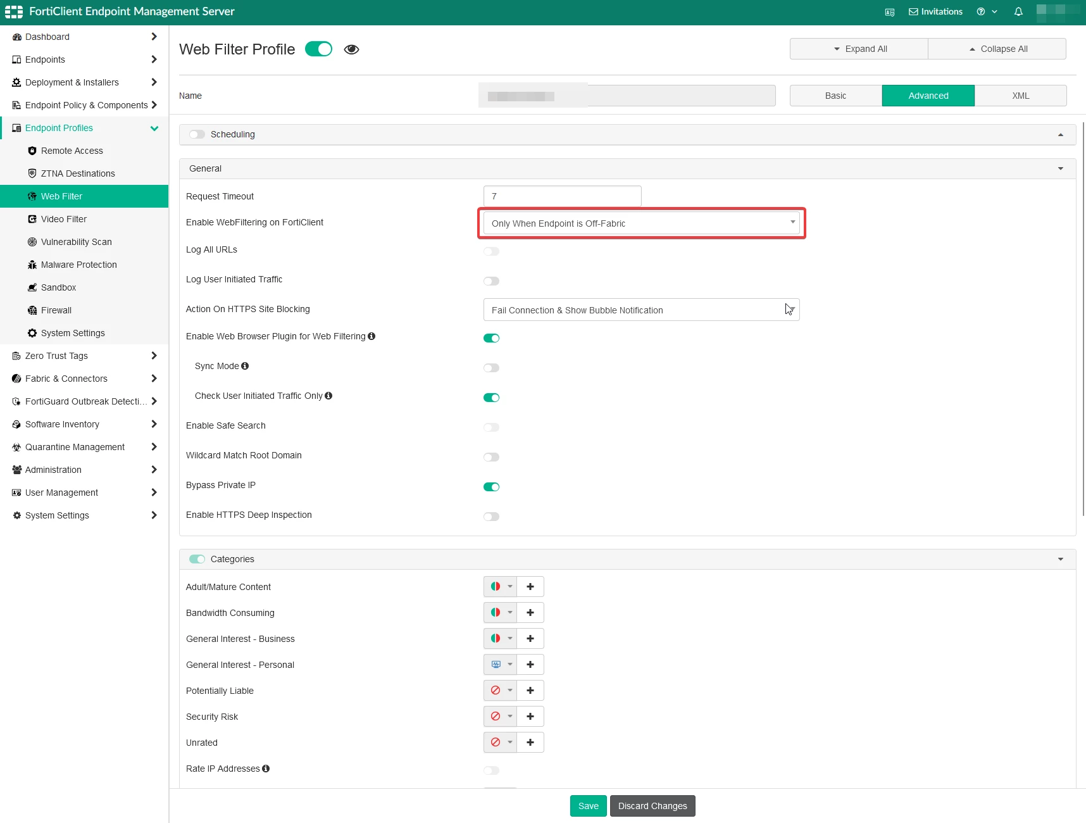Image resolution: width=1086 pixels, height=823 pixels.
Task: Click the Discard Changes button
Action: pyautogui.click(x=652, y=806)
